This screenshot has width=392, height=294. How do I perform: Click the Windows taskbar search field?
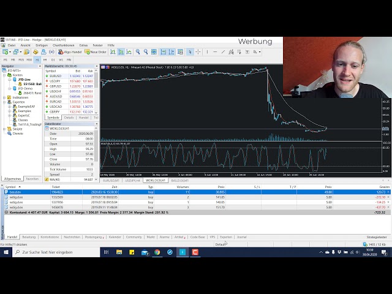tap(55, 252)
